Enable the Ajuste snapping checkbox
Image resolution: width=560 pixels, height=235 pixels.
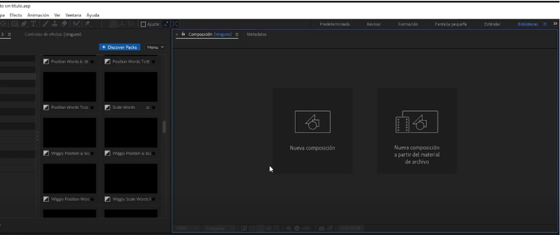tap(143, 24)
